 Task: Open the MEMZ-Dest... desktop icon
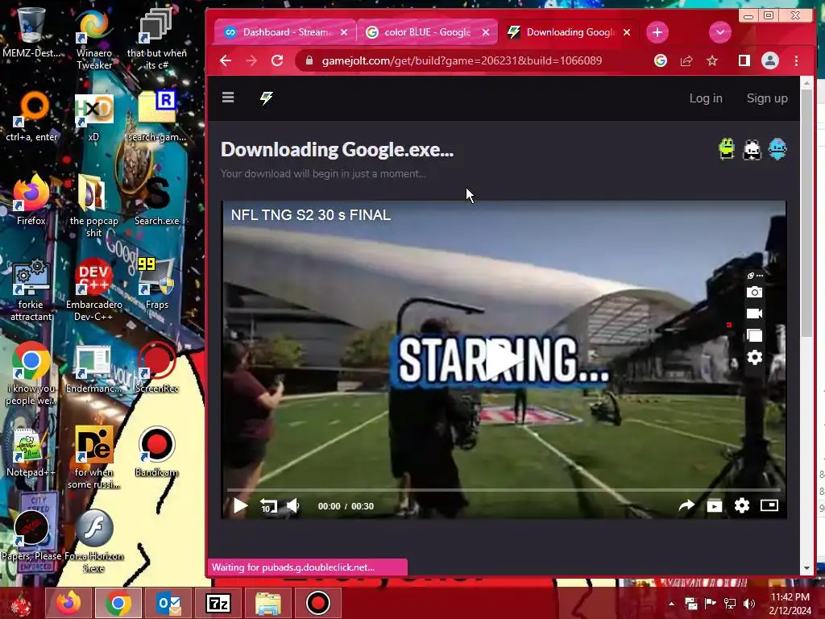pos(31,32)
